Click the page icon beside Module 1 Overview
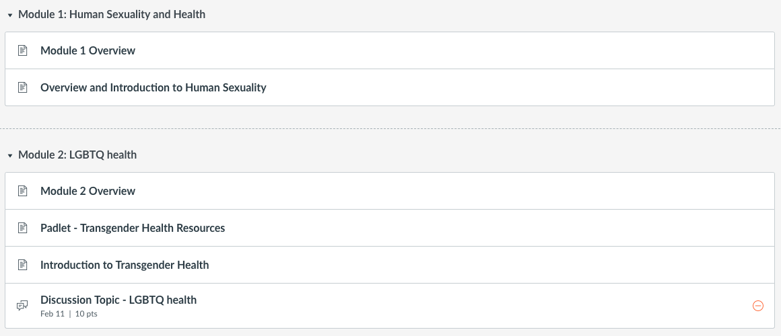 [x=22, y=50]
